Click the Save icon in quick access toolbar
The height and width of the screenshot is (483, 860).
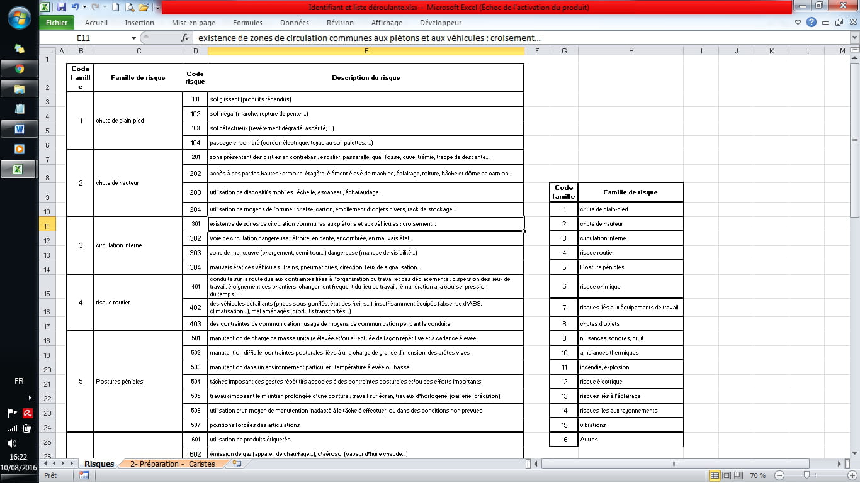tap(62, 8)
